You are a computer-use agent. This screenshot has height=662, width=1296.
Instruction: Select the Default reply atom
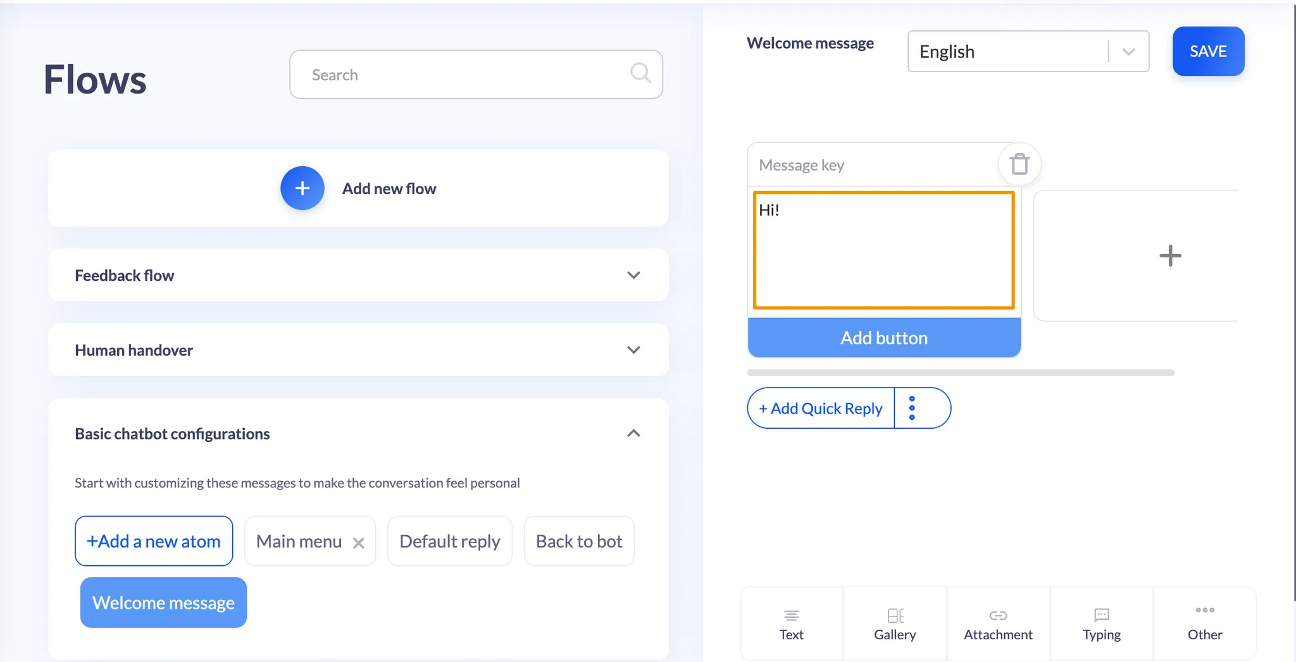[450, 541]
